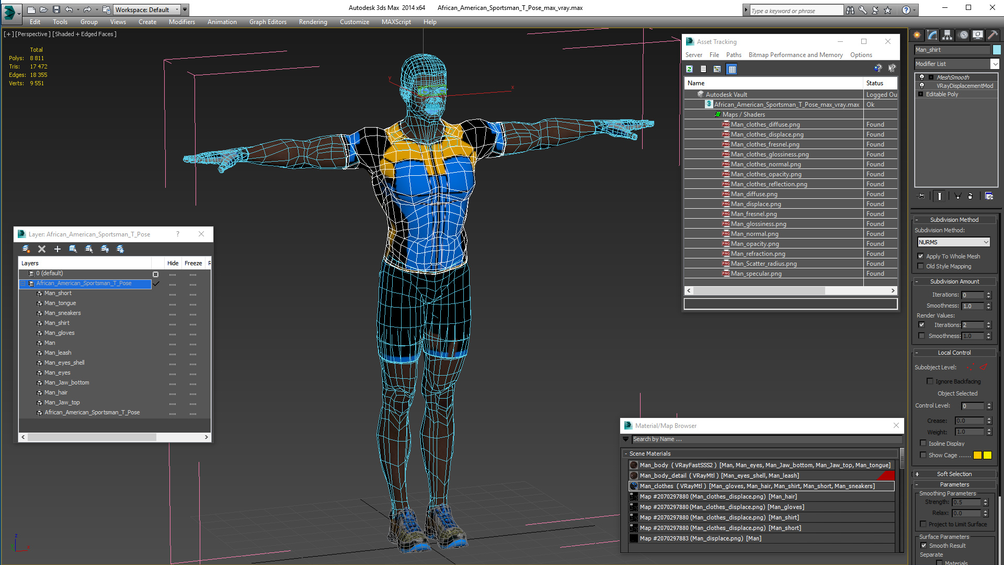
Task: Save the file with the floppy disk icon
Action: (56, 9)
